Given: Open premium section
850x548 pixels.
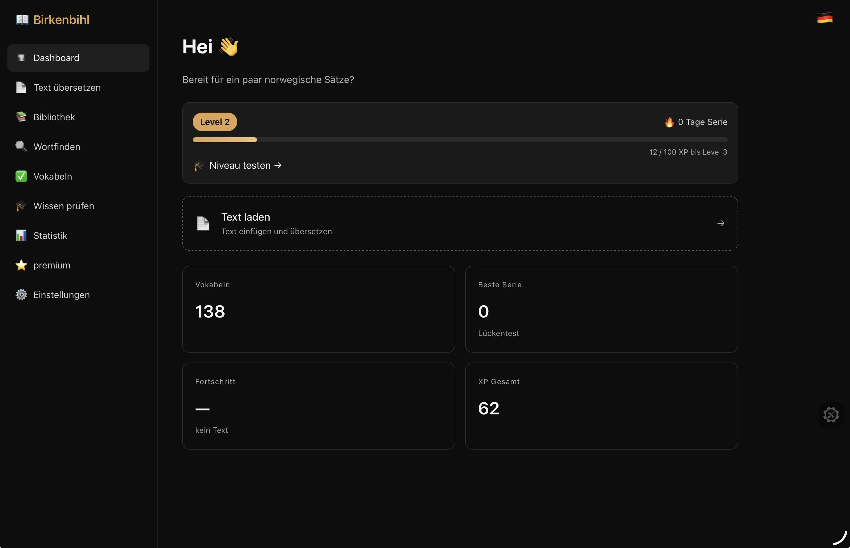Looking at the screenshot, I should [78, 265].
